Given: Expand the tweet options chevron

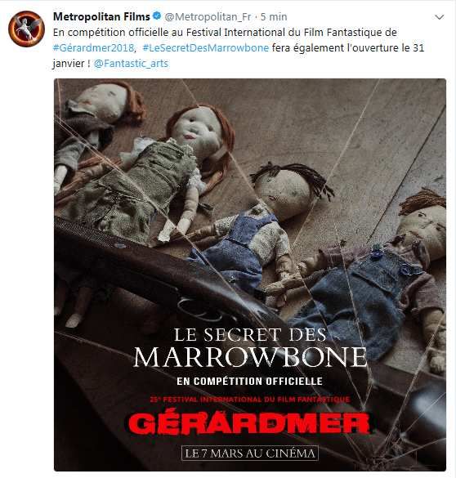Looking at the screenshot, I should pyautogui.click(x=439, y=17).
